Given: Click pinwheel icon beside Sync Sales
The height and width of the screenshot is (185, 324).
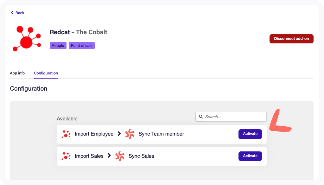Looking at the screenshot, I should pos(120,156).
